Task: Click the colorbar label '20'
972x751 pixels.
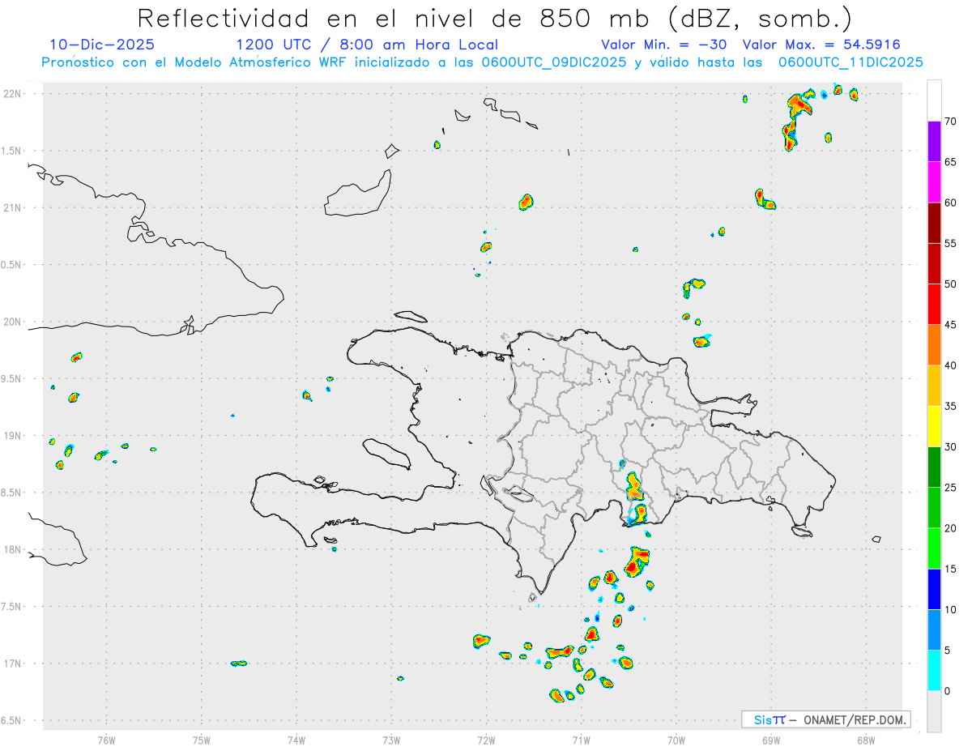Action: coord(951,528)
